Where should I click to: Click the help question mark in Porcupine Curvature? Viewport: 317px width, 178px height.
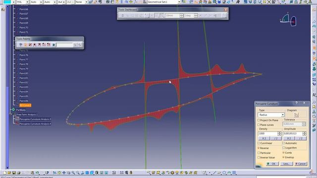[x=296, y=103]
